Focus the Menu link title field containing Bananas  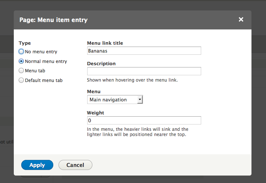[144, 51]
